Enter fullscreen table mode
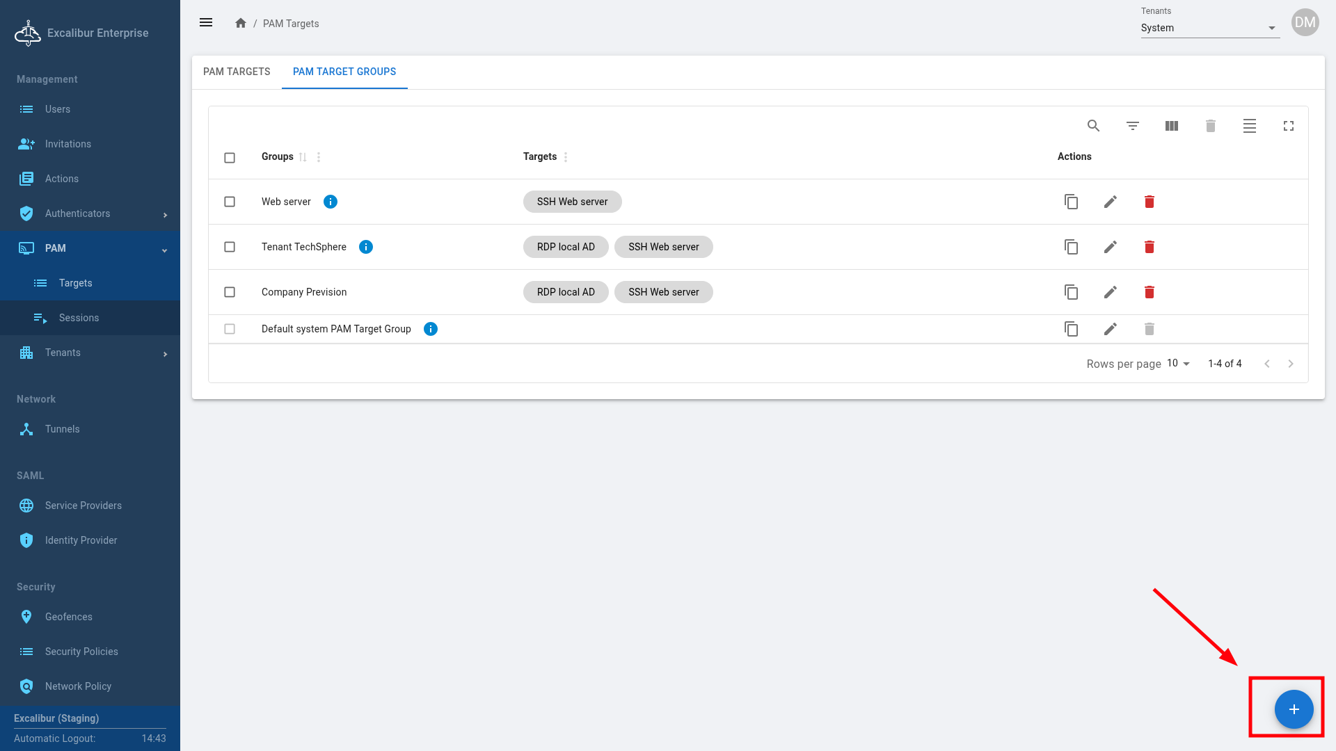Screen dimensions: 1336x751 coord(1288,126)
